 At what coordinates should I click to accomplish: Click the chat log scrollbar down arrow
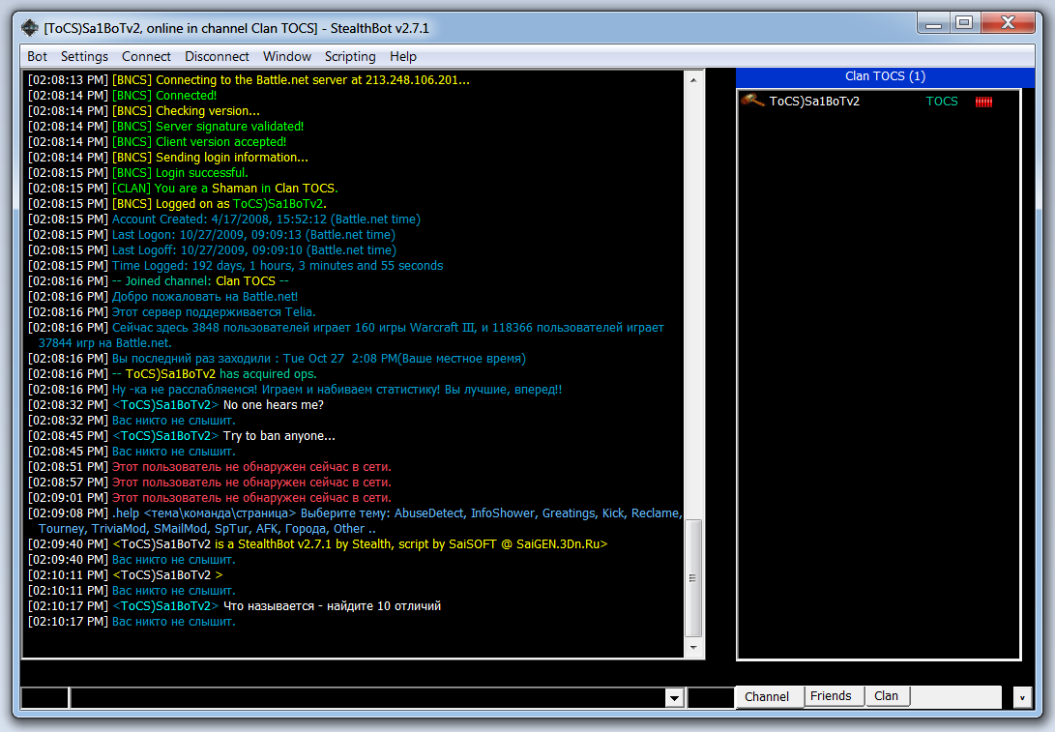tap(693, 648)
